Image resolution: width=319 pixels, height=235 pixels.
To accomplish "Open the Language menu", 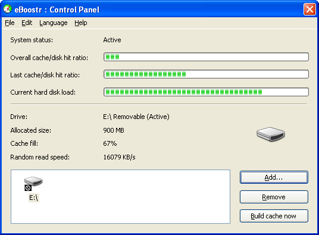I will 54,23.
